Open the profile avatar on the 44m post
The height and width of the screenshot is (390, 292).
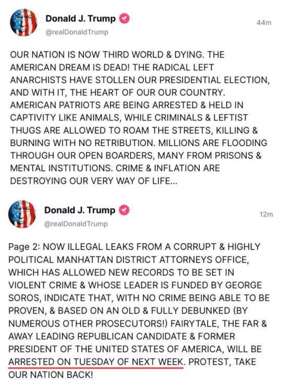click(x=23, y=22)
